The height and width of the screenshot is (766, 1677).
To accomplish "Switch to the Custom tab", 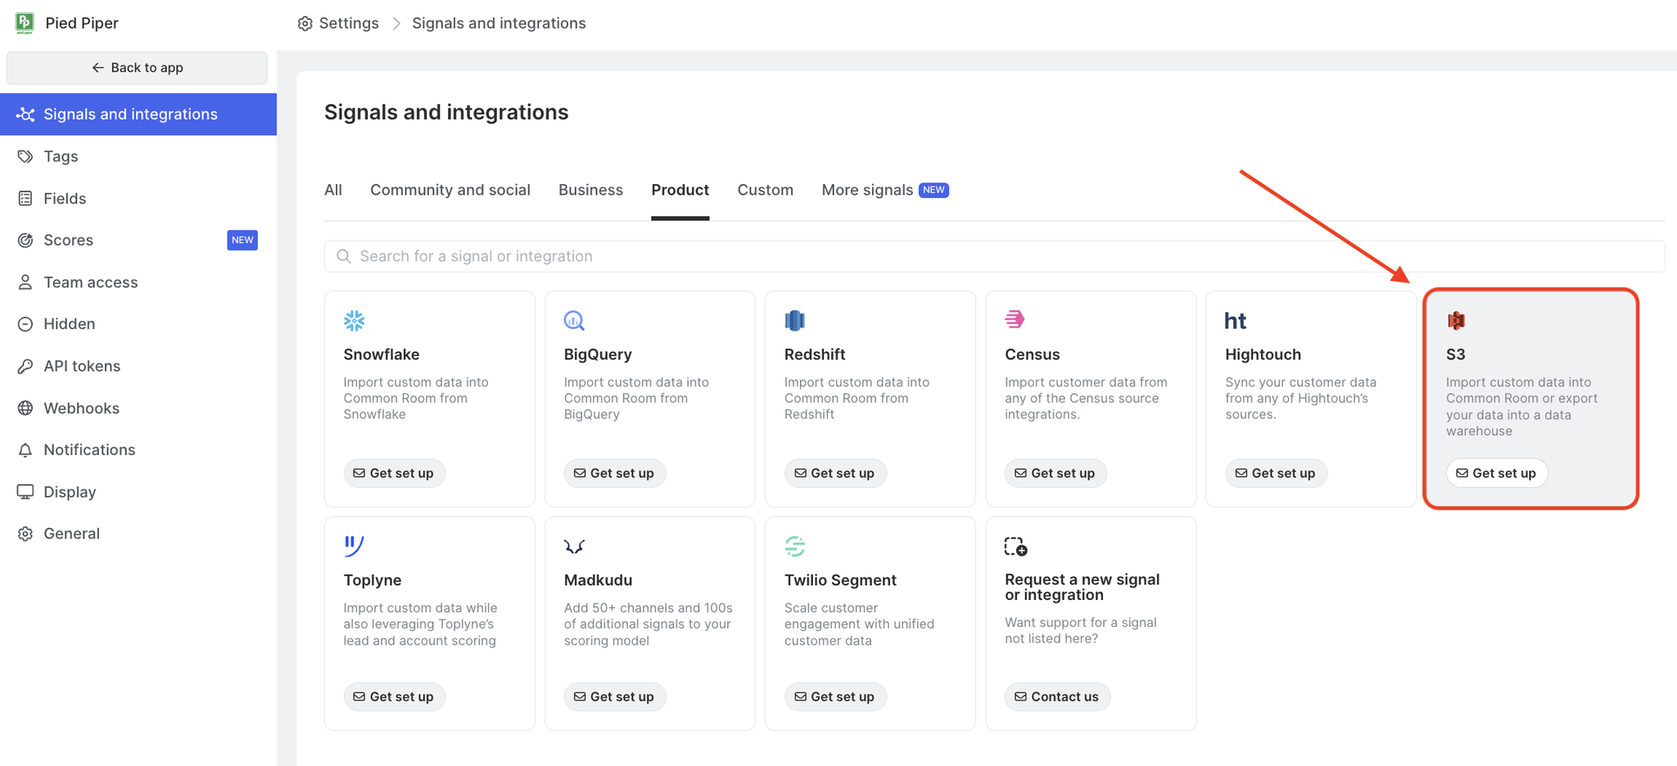I will click(x=766, y=190).
